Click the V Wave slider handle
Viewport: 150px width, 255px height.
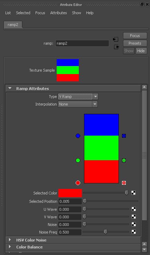(x=85, y=217)
